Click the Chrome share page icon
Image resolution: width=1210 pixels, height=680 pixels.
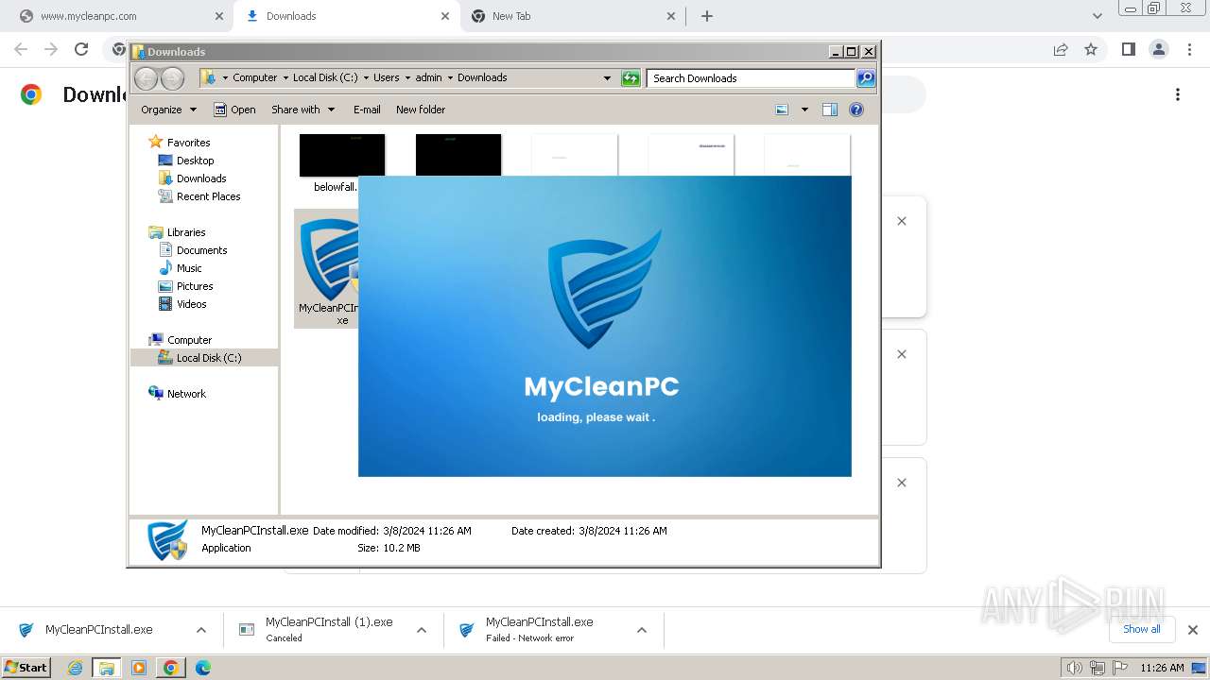point(1061,49)
